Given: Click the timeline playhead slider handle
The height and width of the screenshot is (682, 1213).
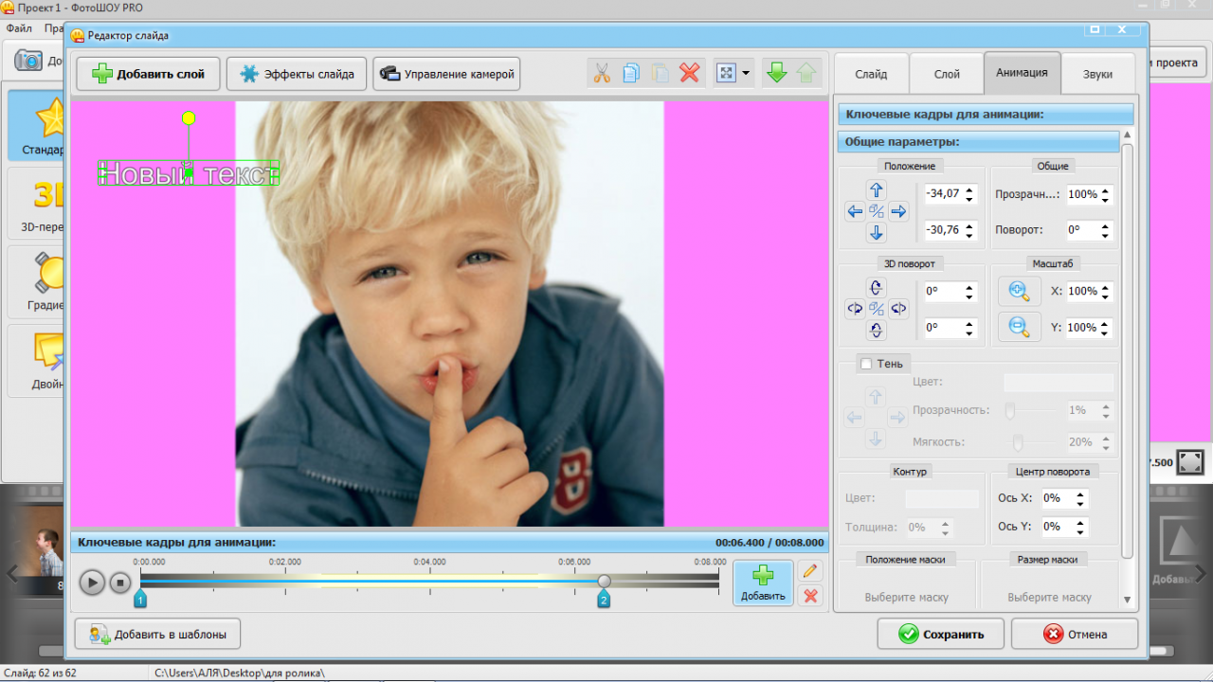Looking at the screenshot, I should (x=604, y=581).
